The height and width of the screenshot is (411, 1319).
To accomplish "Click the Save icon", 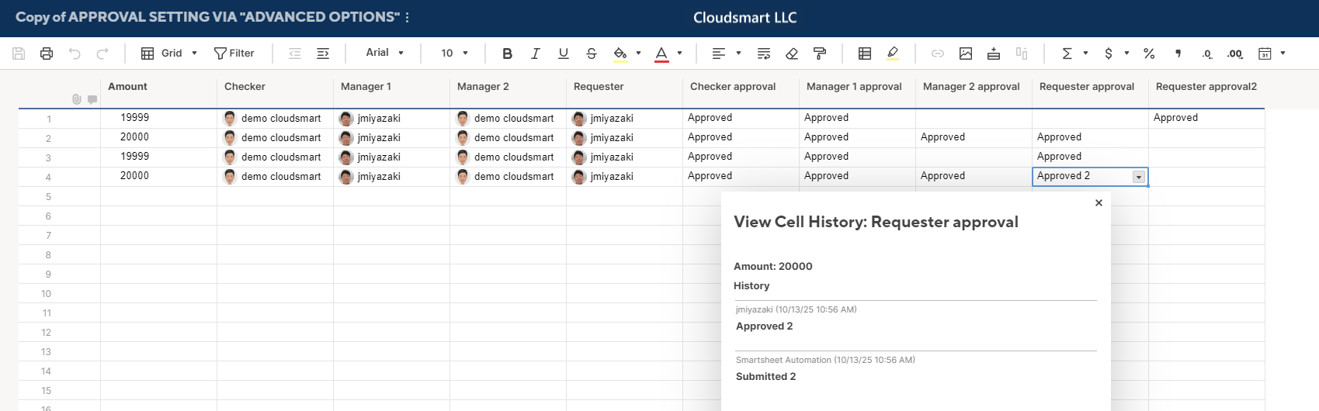I will pyautogui.click(x=19, y=54).
